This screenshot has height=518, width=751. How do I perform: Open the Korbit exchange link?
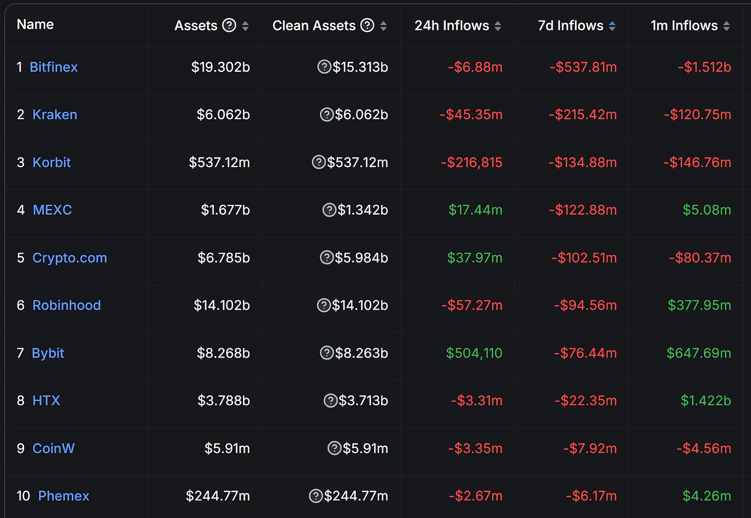(52, 162)
